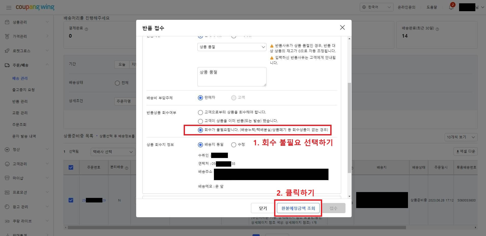Click the 프로모션 coupon icon

(x=7, y=192)
